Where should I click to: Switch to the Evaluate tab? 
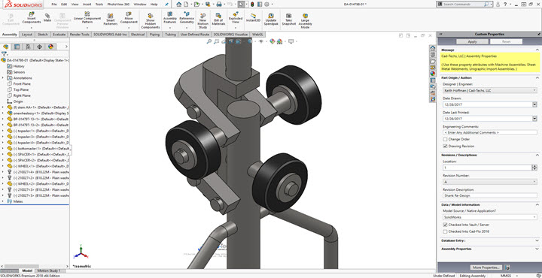pyautogui.click(x=59, y=35)
